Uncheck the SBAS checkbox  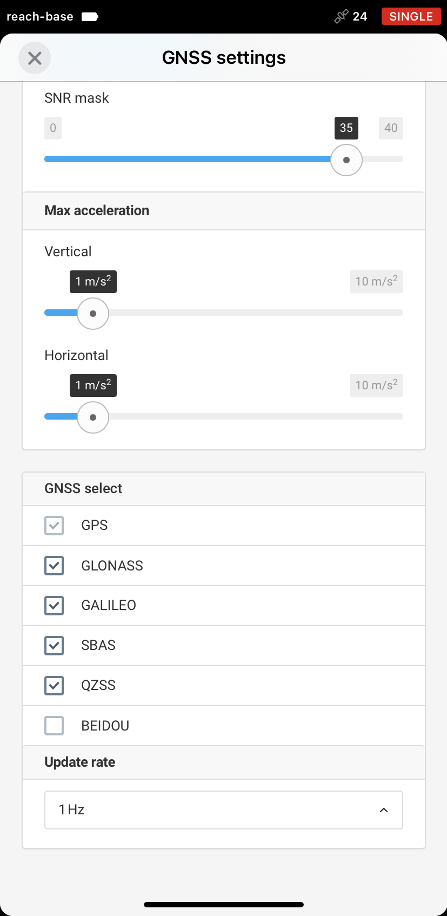pyautogui.click(x=54, y=646)
